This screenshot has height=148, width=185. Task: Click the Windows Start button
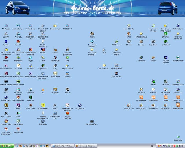point(6,146)
